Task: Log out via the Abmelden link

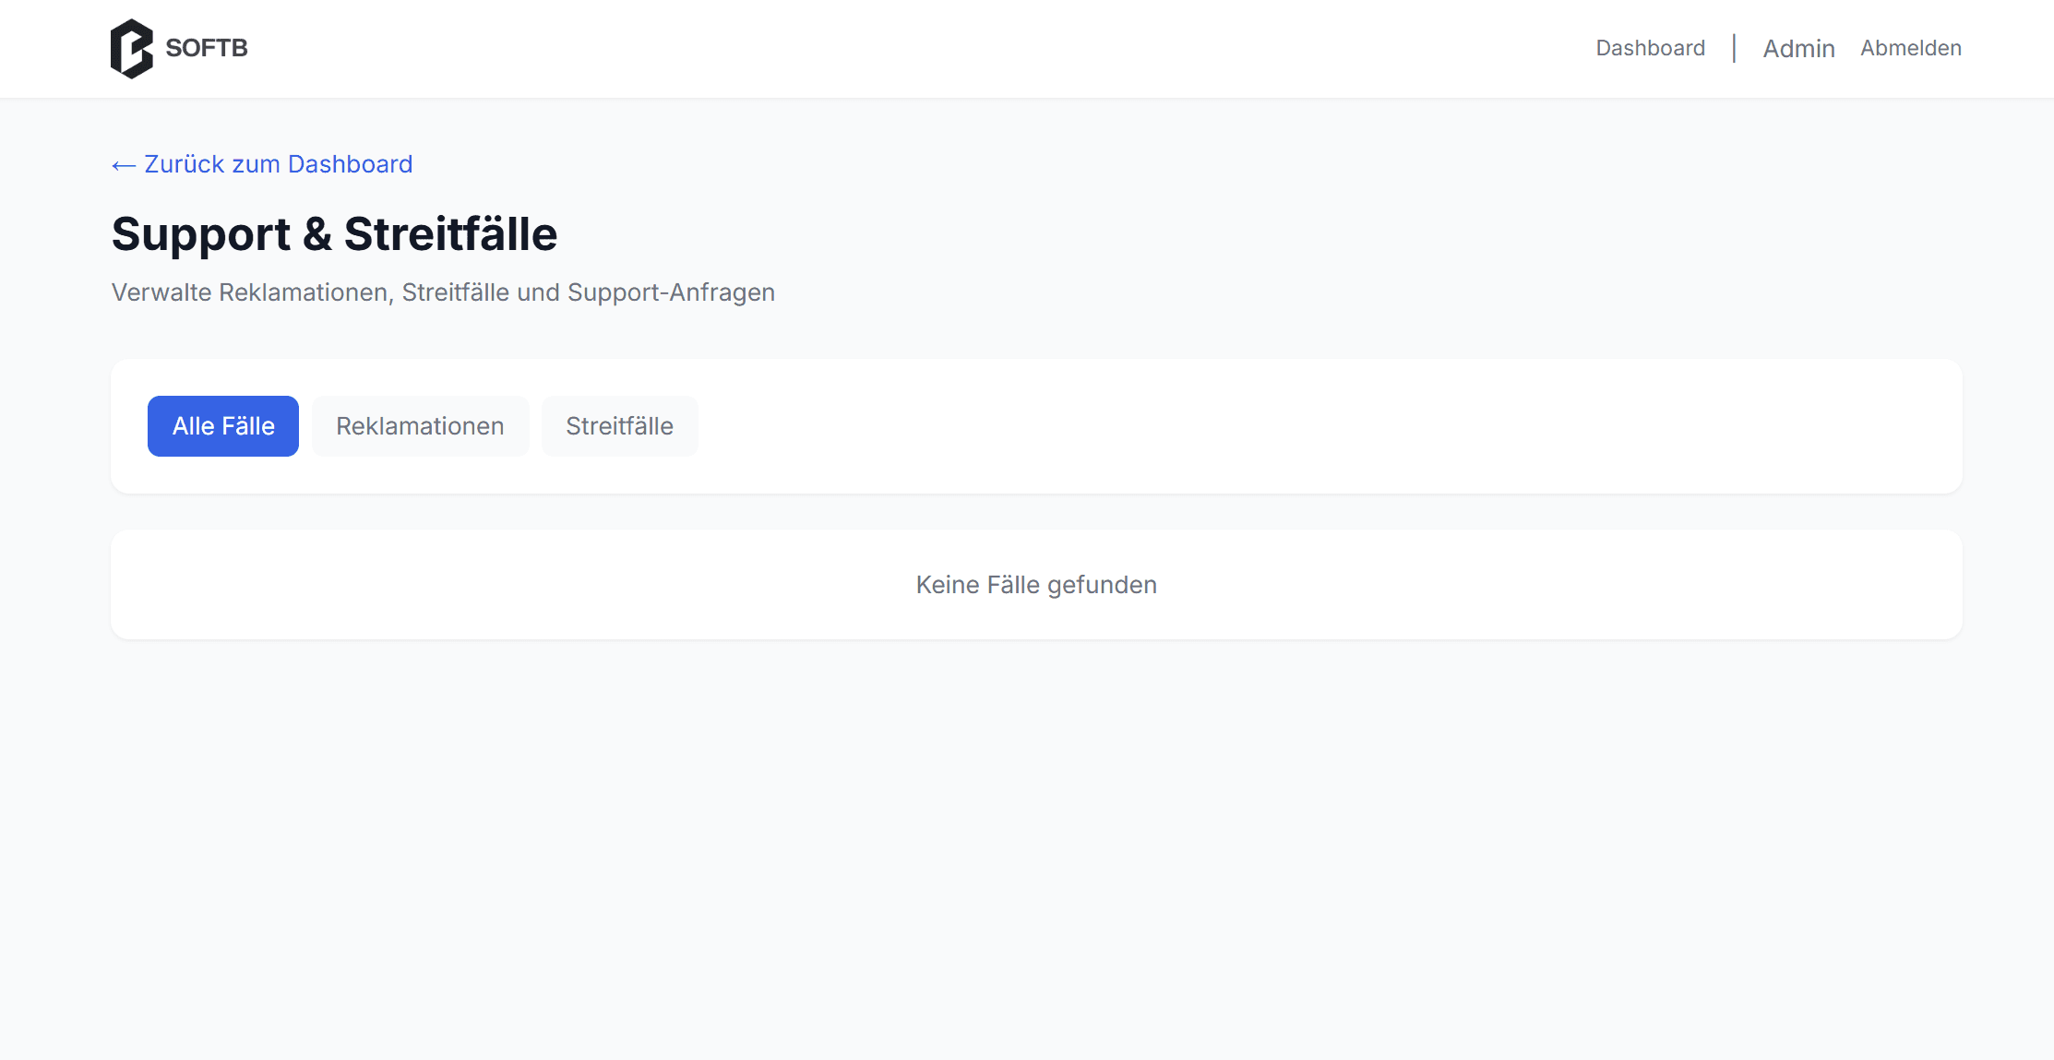Action: (x=1910, y=48)
